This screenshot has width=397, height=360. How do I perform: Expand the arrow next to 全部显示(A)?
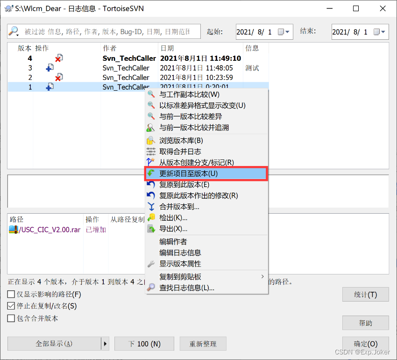pyautogui.click(x=105, y=344)
